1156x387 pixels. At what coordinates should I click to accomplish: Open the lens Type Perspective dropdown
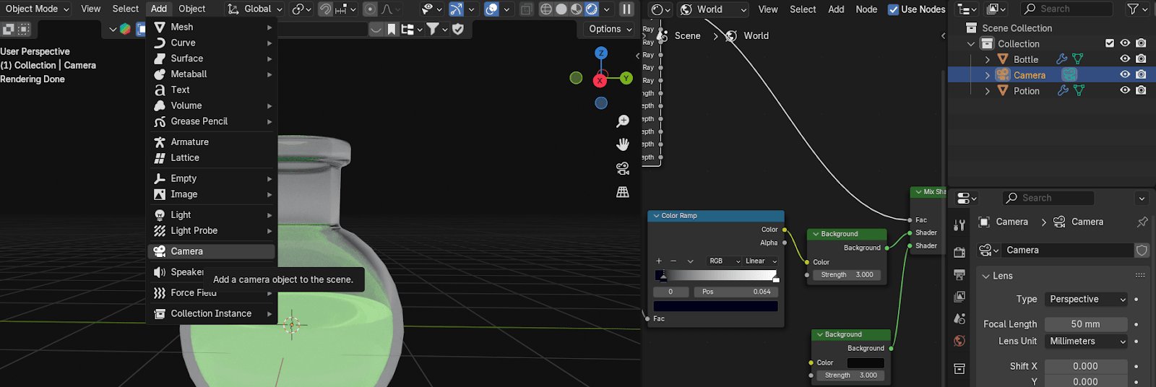[1086, 300]
